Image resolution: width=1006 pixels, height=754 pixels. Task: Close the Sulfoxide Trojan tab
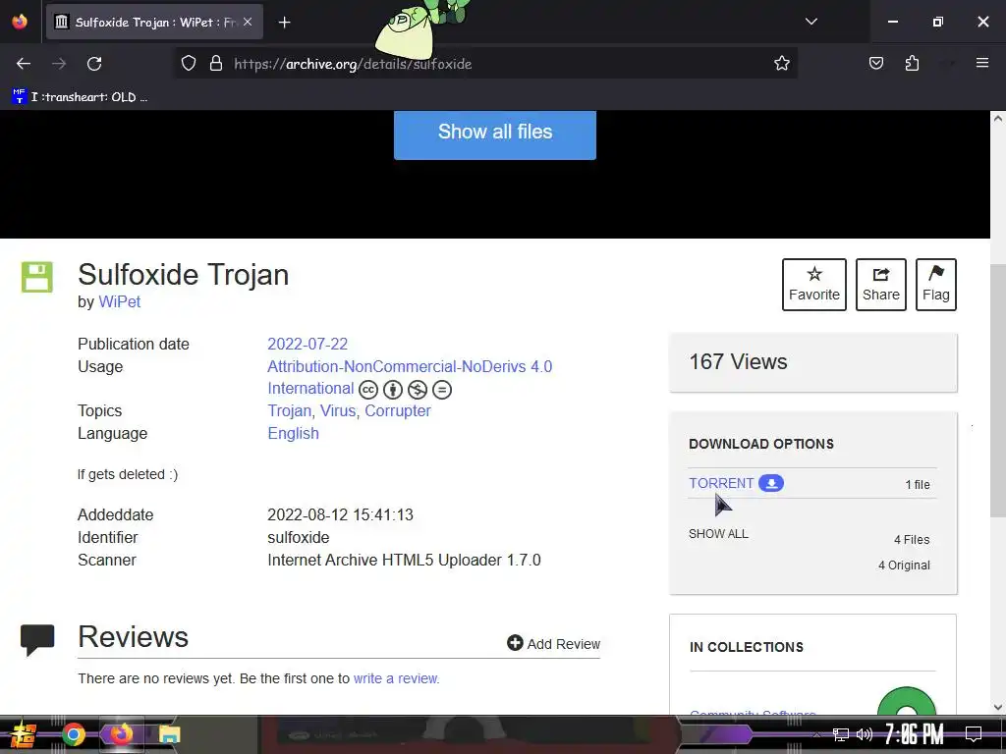tap(248, 22)
